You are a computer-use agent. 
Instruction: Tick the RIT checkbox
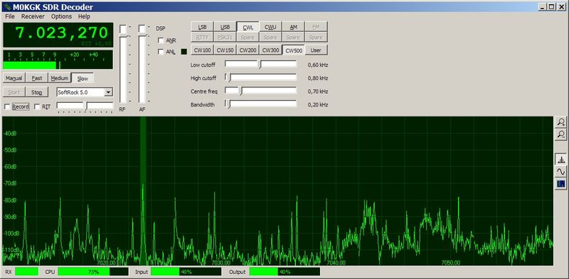click(x=37, y=107)
